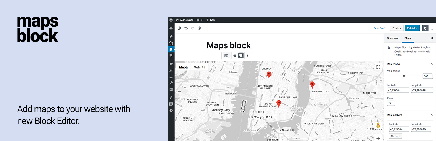Click the Collapse menu play icon
The image size is (436, 141).
tap(171, 110)
